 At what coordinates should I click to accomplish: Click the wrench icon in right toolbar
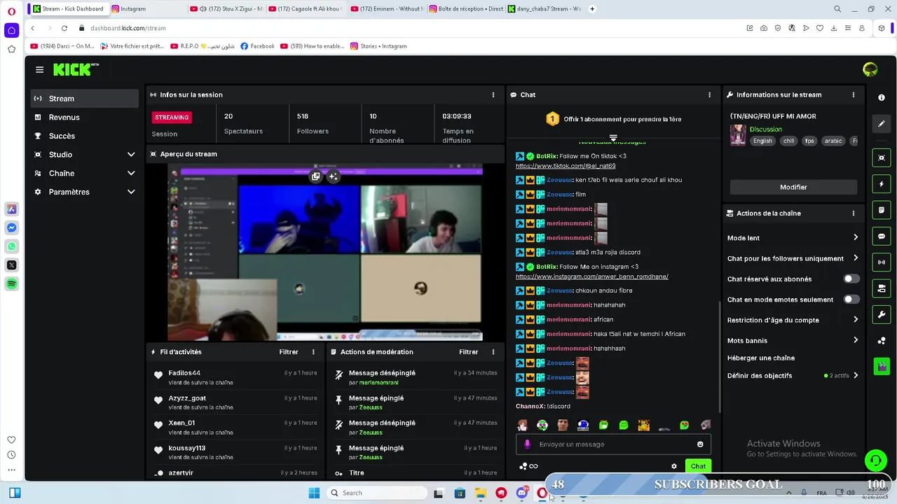coord(882,314)
